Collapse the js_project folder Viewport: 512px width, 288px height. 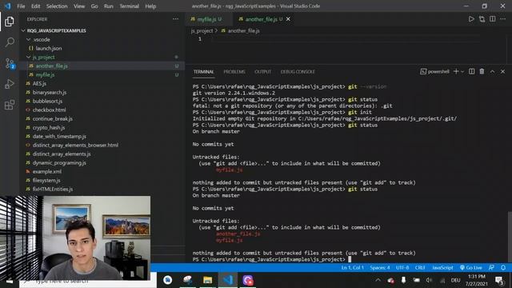point(29,57)
